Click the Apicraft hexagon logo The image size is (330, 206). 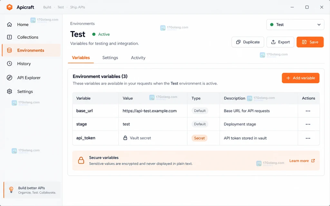pos(9,7)
